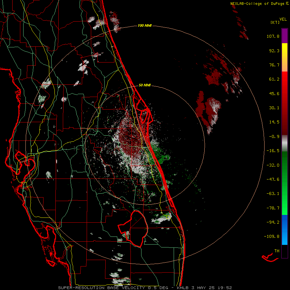Viewport: 290px width, 290px height.
Task: Click the -16.5 velocity scale value
Action: click(273, 151)
